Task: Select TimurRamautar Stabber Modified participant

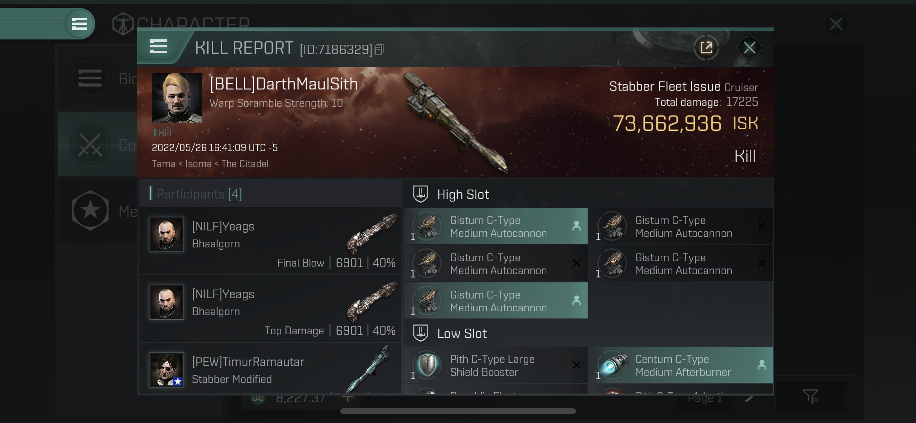Action: (x=270, y=368)
